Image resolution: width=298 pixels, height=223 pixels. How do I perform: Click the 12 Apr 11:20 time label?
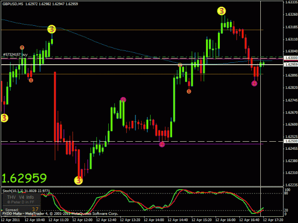pyautogui.click(x=59, y=220)
